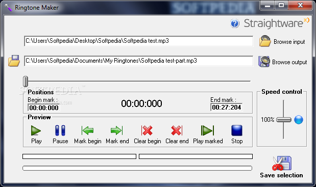Viewport: 316px width, 187px height.
Task: Click the Straightware logo
Action: tap(276, 23)
